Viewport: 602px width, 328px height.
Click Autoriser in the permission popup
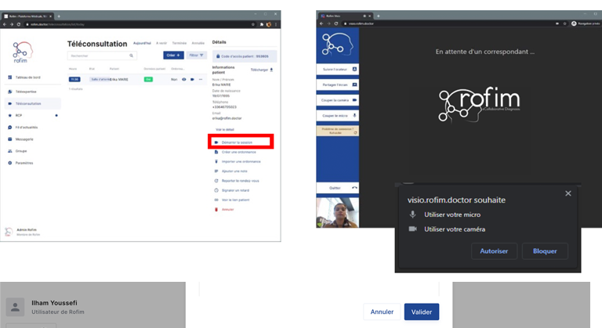pyautogui.click(x=494, y=251)
